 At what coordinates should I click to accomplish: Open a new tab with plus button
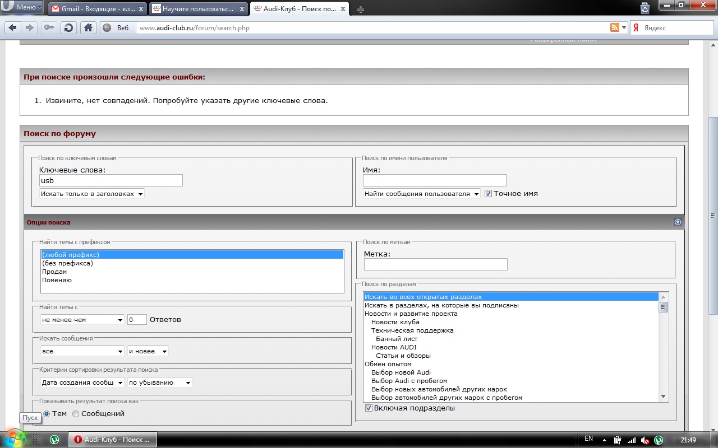pos(360,9)
